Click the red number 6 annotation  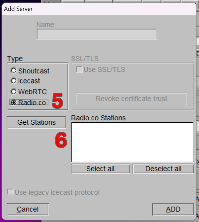click(x=61, y=141)
